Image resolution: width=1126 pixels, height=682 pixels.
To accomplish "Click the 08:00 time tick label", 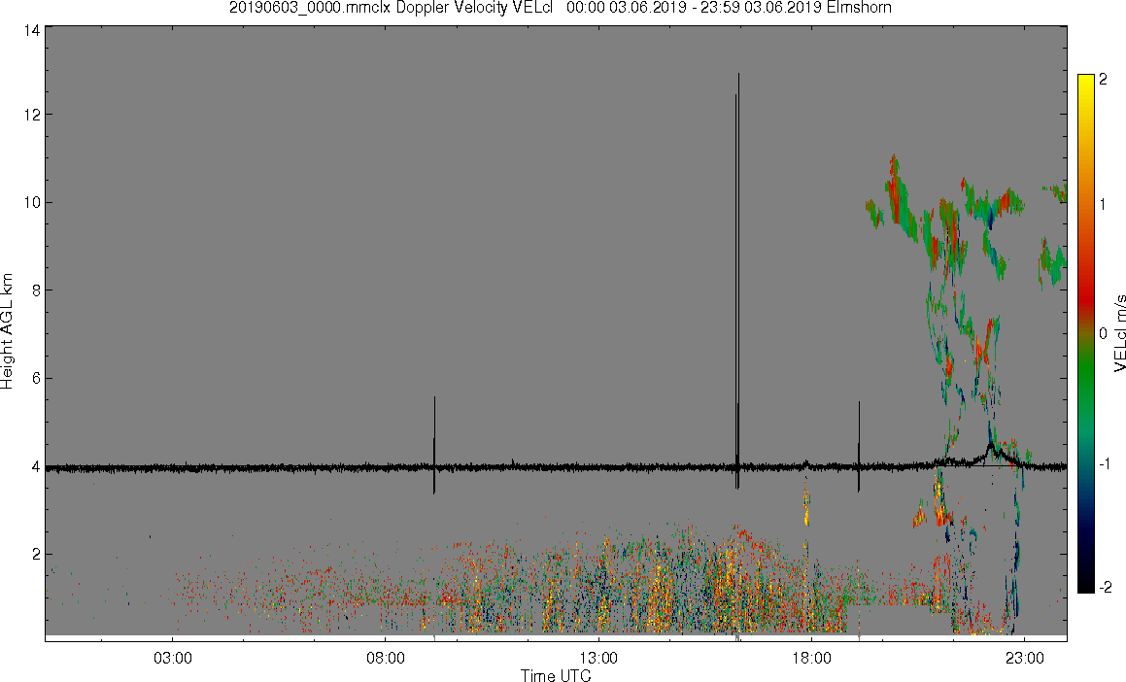I will [386, 659].
